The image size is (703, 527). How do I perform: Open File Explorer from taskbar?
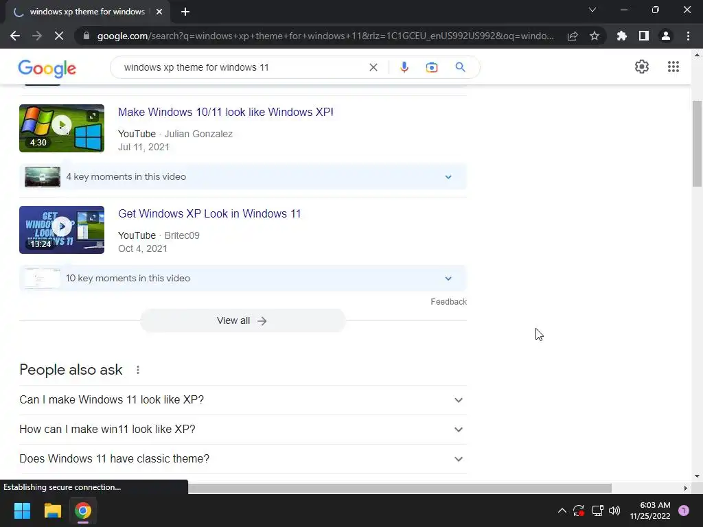[52, 511]
